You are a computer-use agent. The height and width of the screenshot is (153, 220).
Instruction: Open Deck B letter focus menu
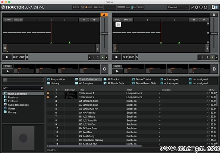214,15
